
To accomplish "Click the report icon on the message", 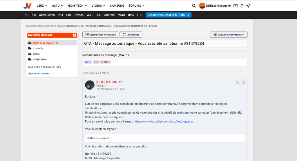I will point(243,82).
